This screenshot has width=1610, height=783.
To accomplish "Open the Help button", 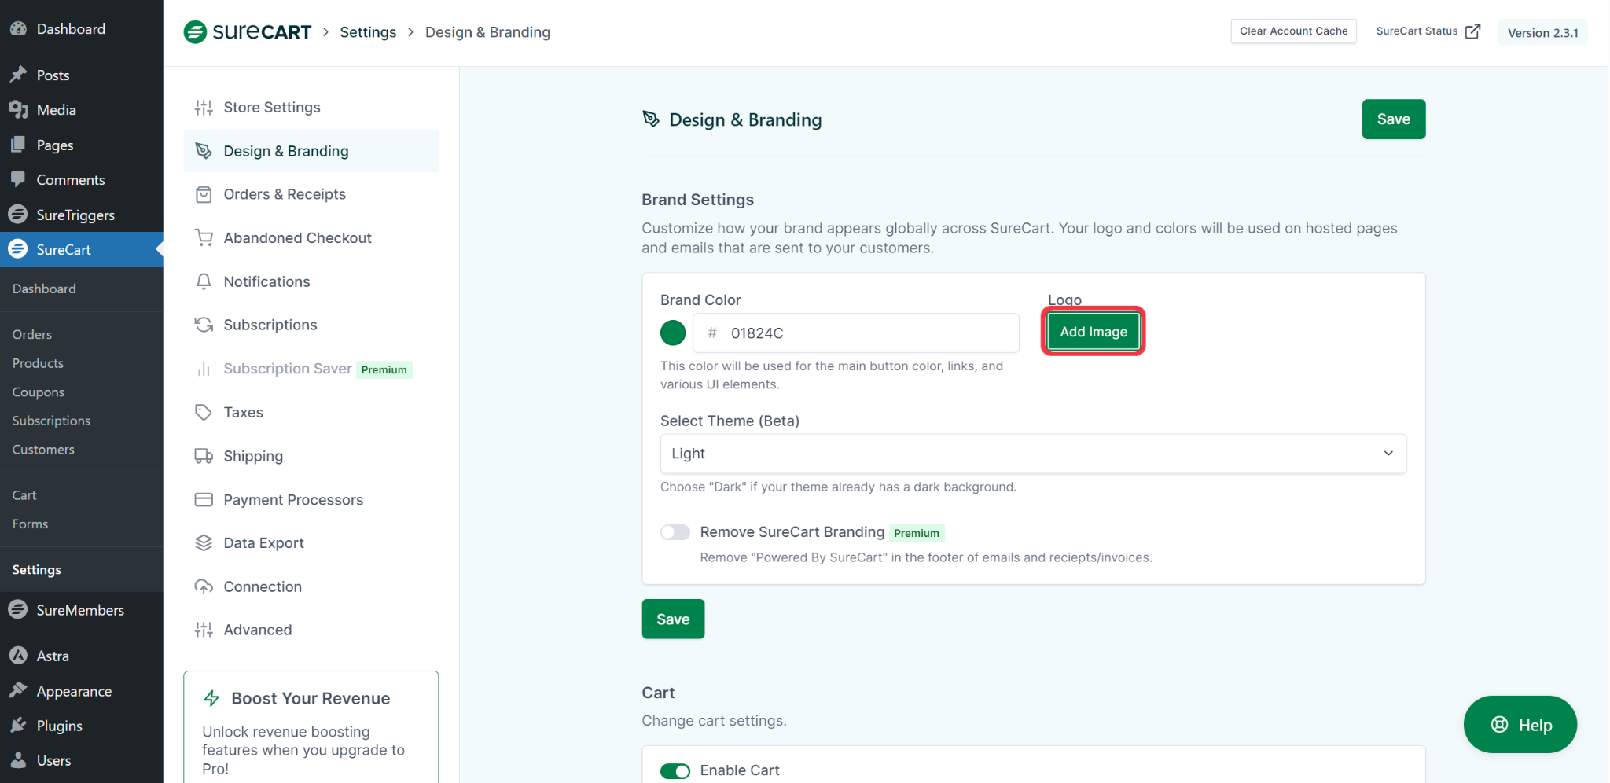I will pos(1520,724).
